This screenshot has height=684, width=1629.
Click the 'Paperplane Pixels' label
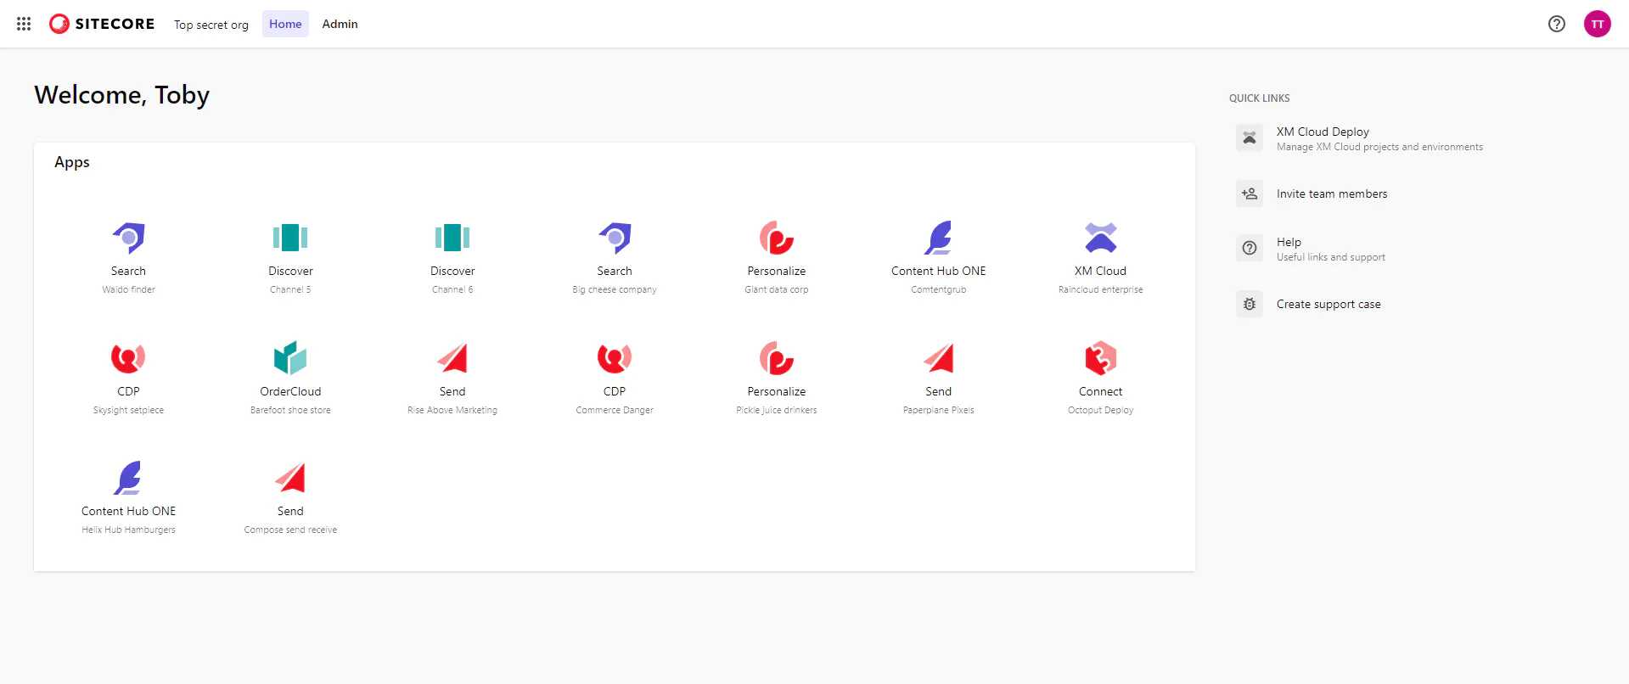tap(939, 410)
